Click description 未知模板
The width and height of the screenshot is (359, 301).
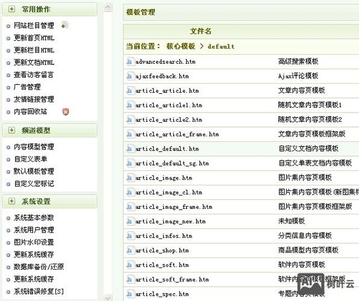click(292, 221)
